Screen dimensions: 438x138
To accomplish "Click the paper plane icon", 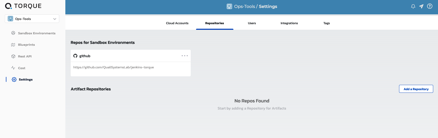I will [x=421, y=6].
